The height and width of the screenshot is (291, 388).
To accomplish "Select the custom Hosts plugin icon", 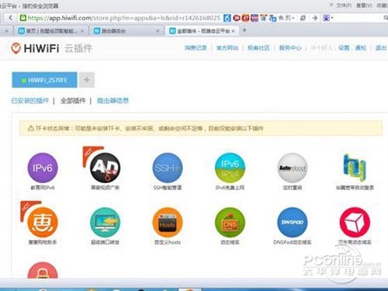I will 168,223.
